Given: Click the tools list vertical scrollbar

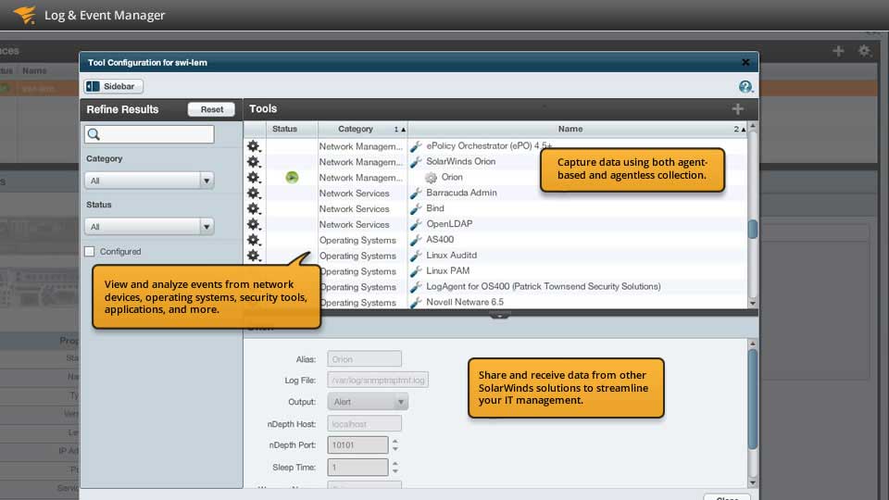Looking at the screenshot, I should [x=753, y=229].
